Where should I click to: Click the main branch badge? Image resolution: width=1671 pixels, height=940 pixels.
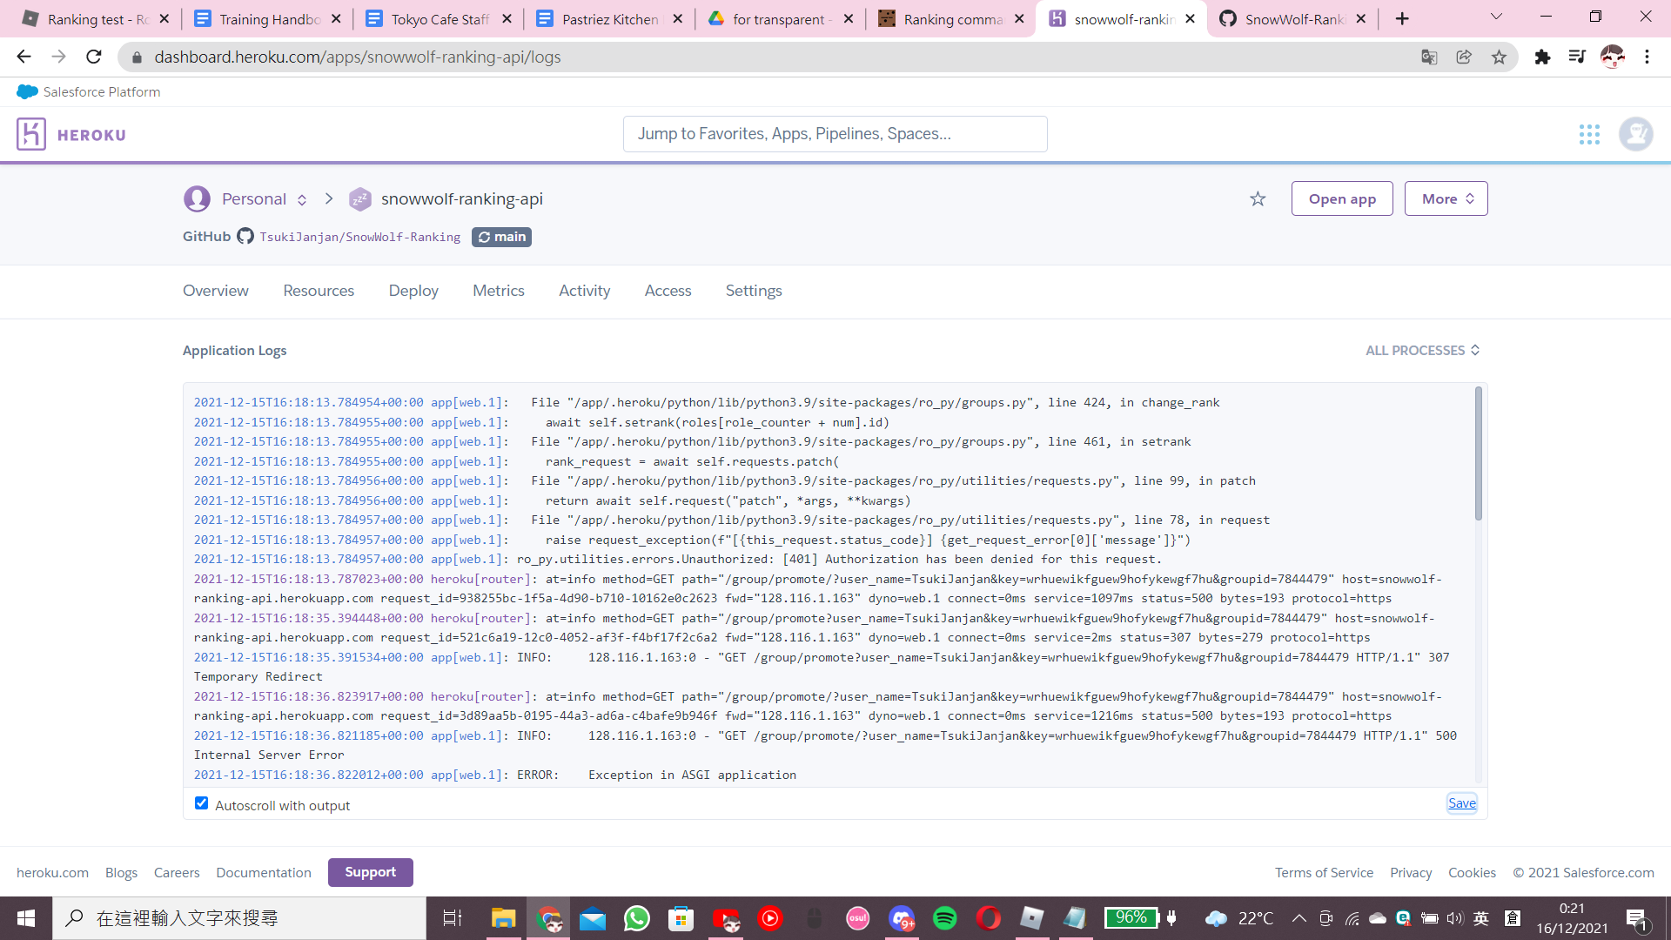coord(501,237)
